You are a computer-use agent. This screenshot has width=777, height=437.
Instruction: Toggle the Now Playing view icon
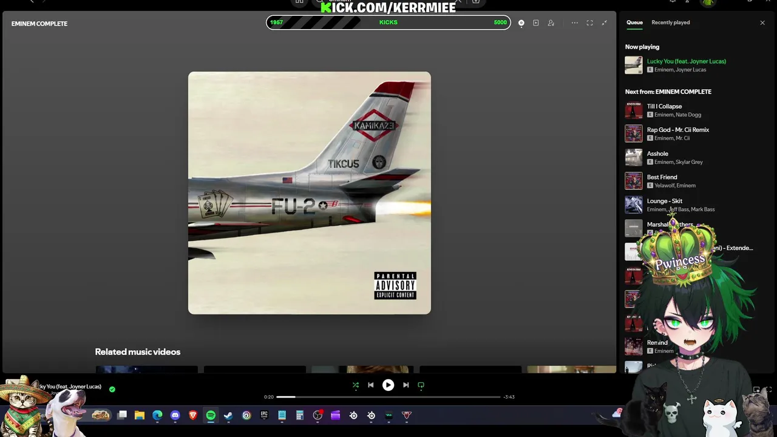pyautogui.click(x=521, y=23)
